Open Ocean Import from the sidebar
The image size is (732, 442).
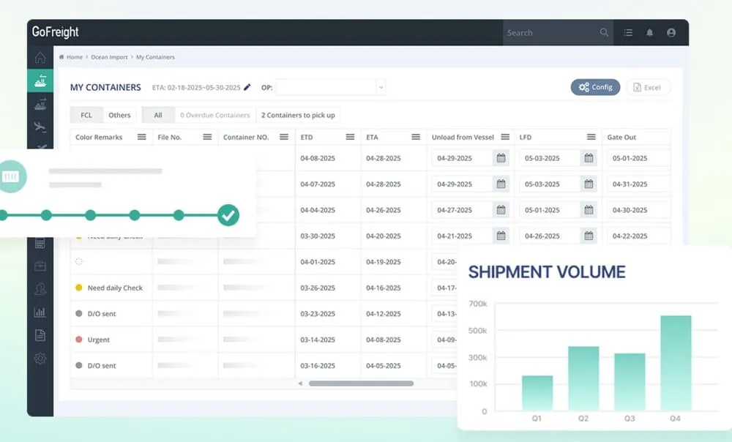pyautogui.click(x=40, y=80)
